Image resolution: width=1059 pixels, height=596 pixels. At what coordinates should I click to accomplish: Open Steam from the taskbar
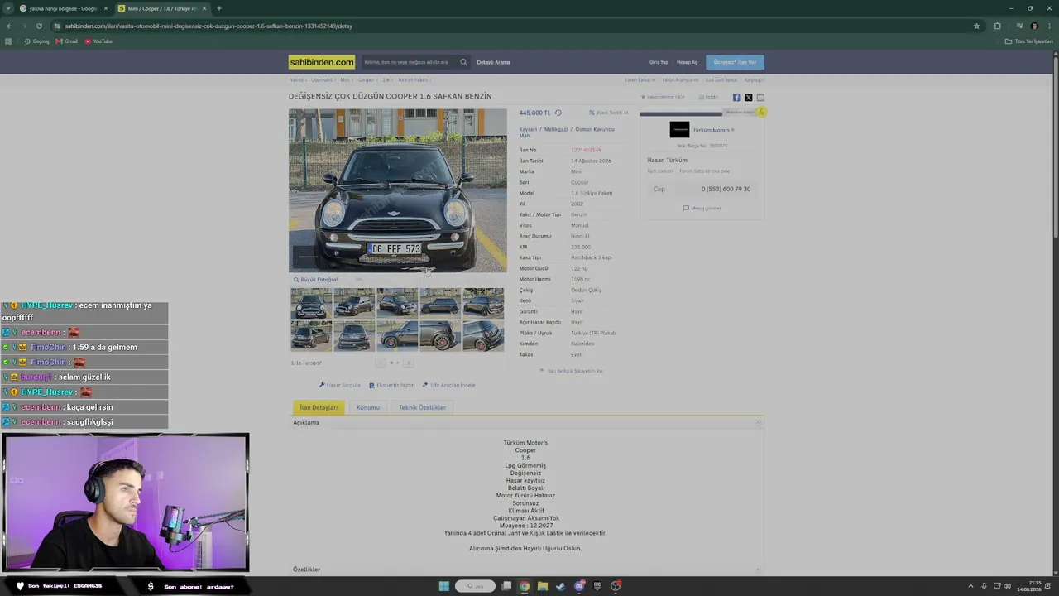[x=561, y=586]
